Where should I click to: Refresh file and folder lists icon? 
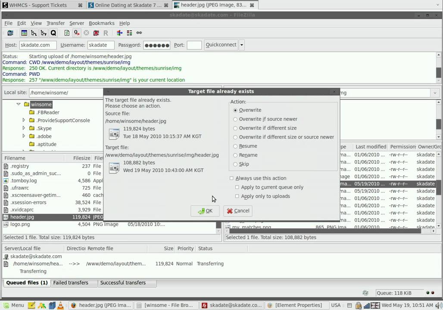[x=67, y=33]
